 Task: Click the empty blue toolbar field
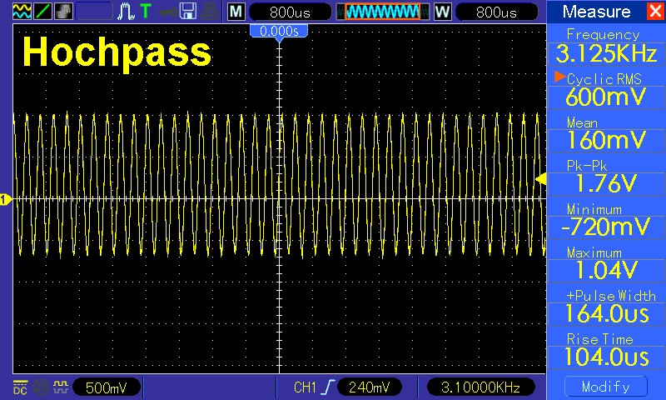pyautogui.click(x=94, y=12)
